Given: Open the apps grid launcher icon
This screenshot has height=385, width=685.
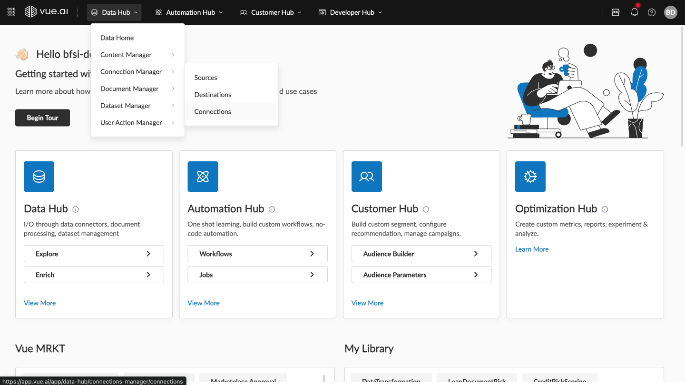Looking at the screenshot, I should click(11, 12).
